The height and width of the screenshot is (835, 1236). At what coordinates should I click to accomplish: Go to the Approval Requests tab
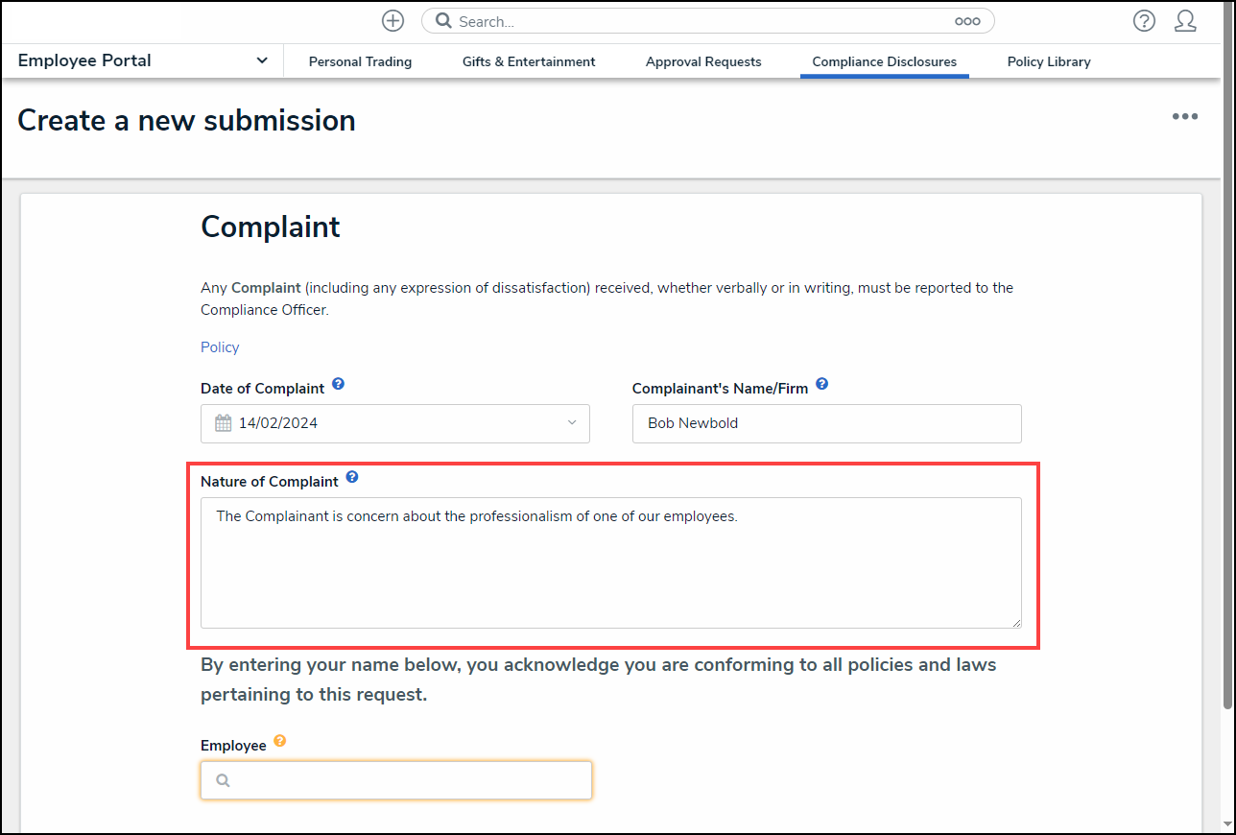click(x=703, y=61)
